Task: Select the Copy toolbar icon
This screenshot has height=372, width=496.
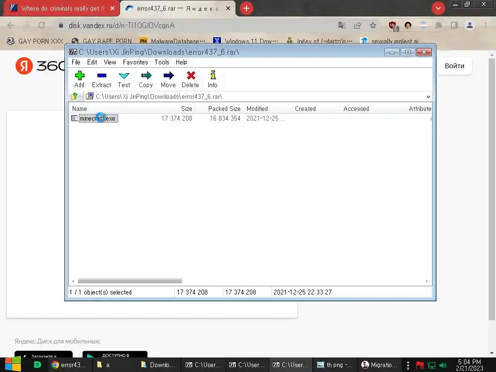Action: [146, 79]
